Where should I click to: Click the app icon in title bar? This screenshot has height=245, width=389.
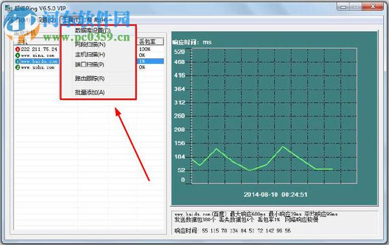pos(8,8)
